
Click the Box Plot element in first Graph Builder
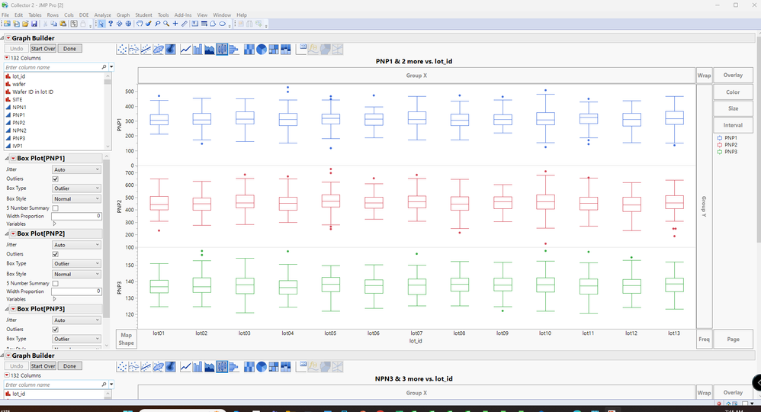click(x=222, y=49)
